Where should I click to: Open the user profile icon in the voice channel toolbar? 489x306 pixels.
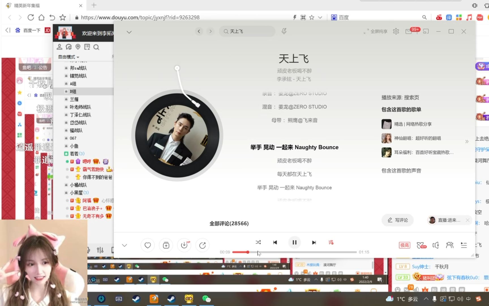[x=59, y=47]
